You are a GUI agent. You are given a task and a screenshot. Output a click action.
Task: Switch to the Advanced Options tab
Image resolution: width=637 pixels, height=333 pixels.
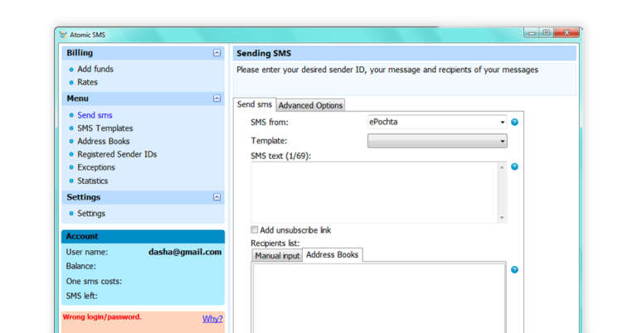(310, 105)
